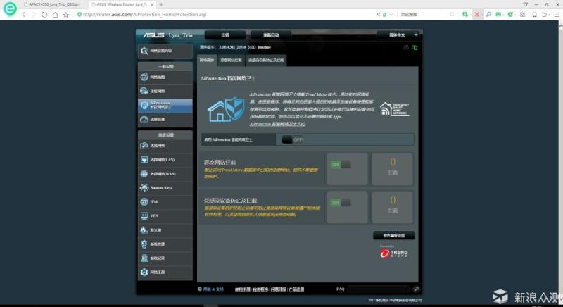Reload the page with the browser refresh icon
This screenshot has width=563, height=307.
click(x=44, y=14)
